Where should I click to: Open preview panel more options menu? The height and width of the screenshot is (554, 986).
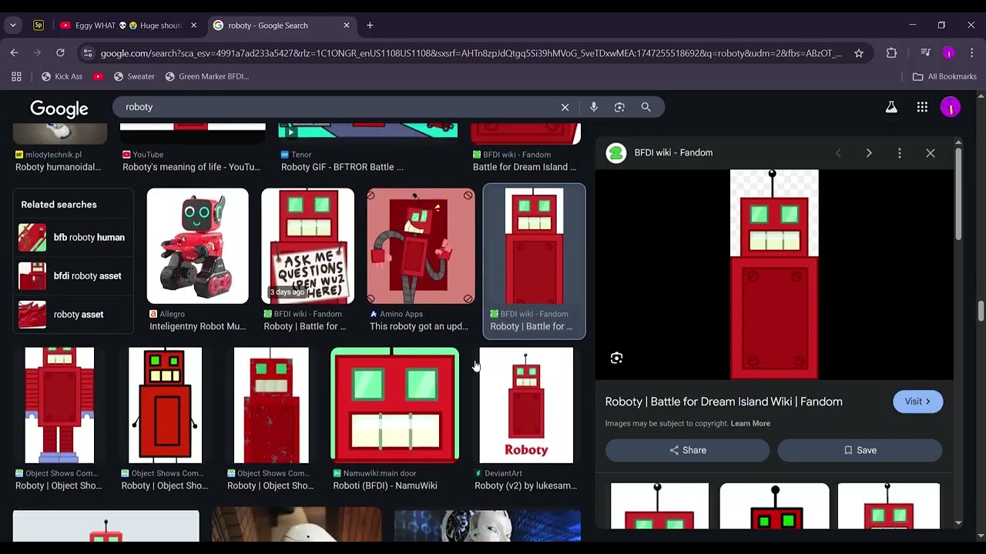(900, 153)
